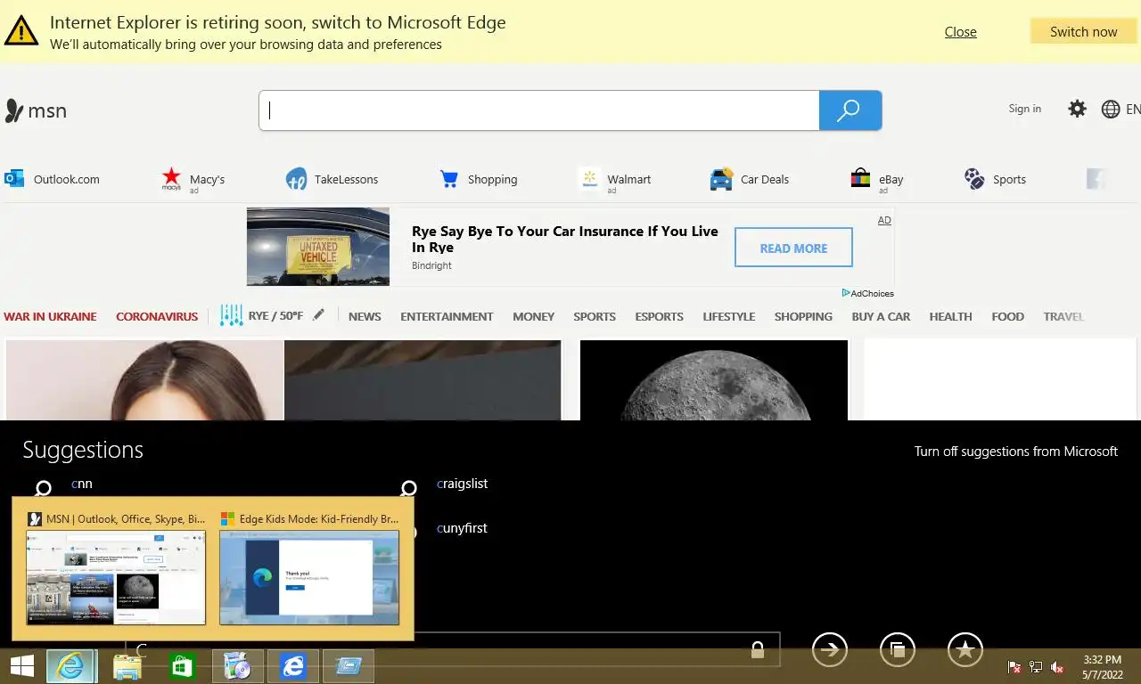Select CORONAVIRUS category

point(157,316)
